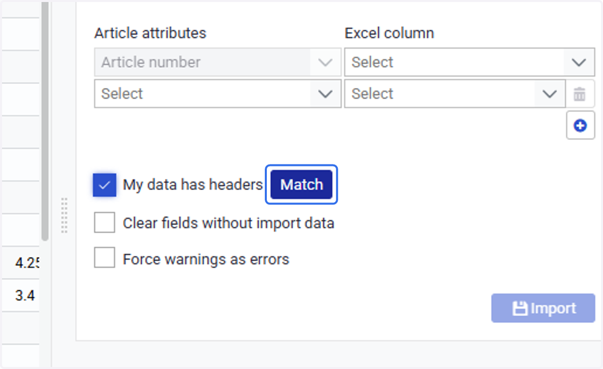Enable Clear fields without import data
603x369 pixels.
(x=105, y=223)
